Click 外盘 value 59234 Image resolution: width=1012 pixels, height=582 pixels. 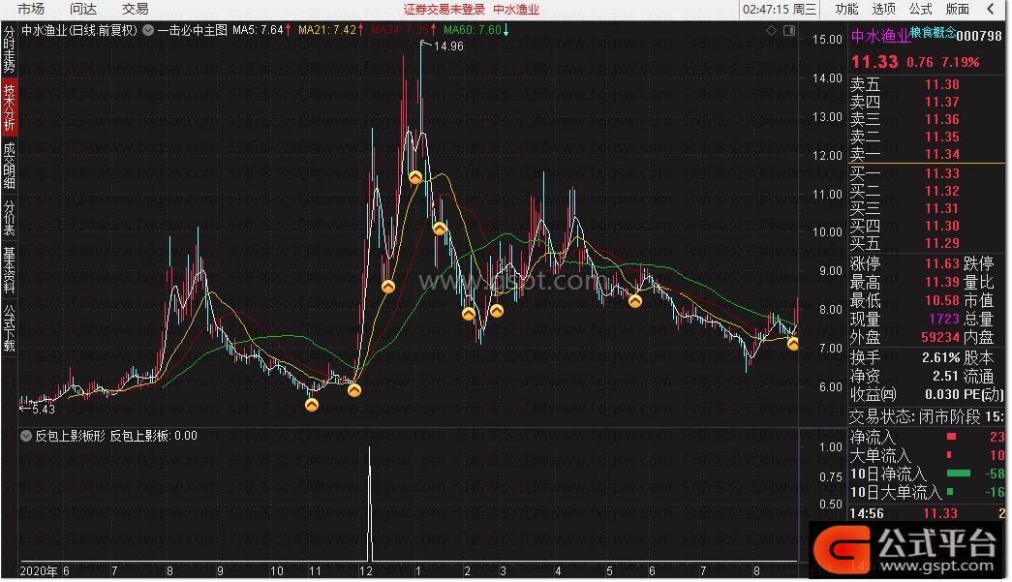940,337
